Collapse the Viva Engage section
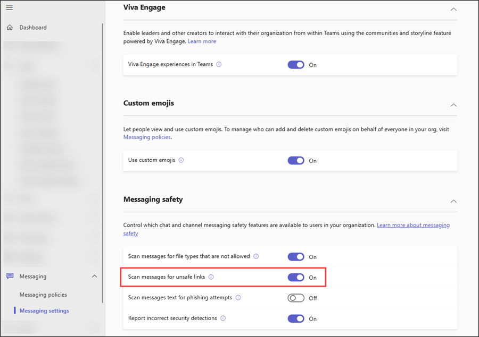The height and width of the screenshot is (337, 479). [x=453, y=9]
